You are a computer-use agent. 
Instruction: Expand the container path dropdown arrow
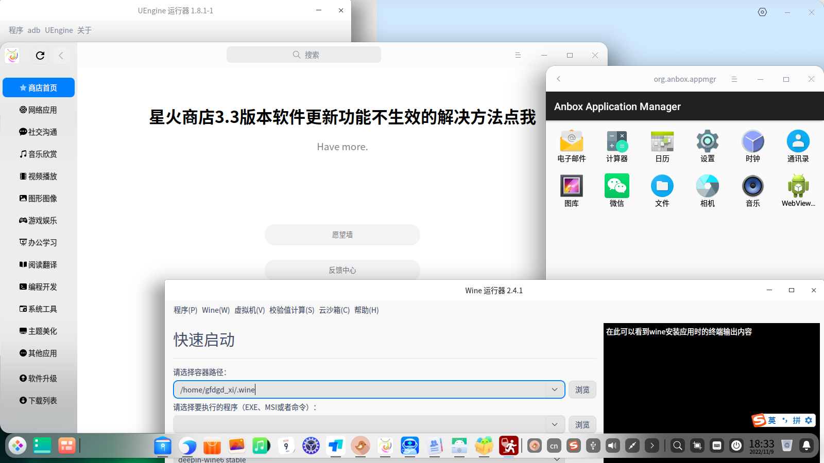pyautogui.click(x=555, y=389)
